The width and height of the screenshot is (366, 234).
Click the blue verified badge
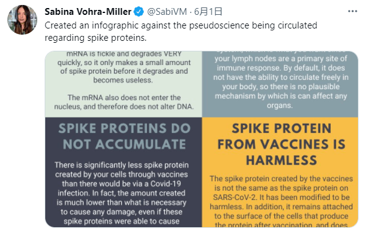pyautogui.click(x=139, y=12)
